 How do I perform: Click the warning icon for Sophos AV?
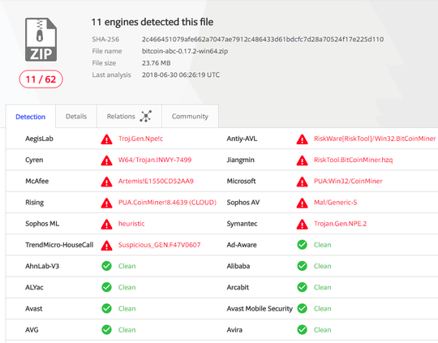coord(303,203)
